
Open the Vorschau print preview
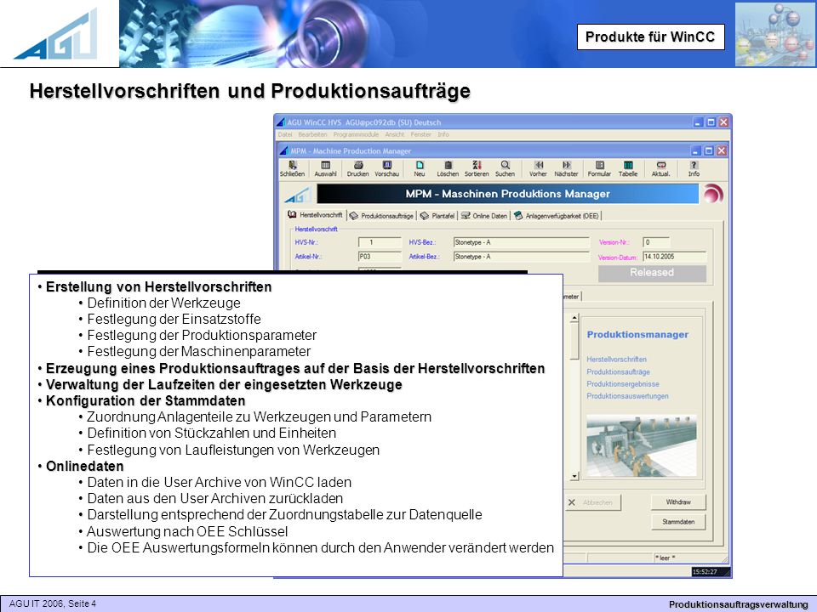(x=387, y=168)
